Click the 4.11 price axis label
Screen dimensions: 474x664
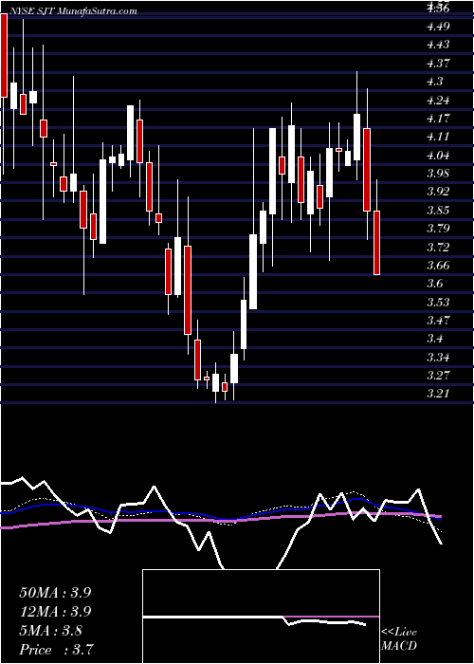[x=438, y=137]
